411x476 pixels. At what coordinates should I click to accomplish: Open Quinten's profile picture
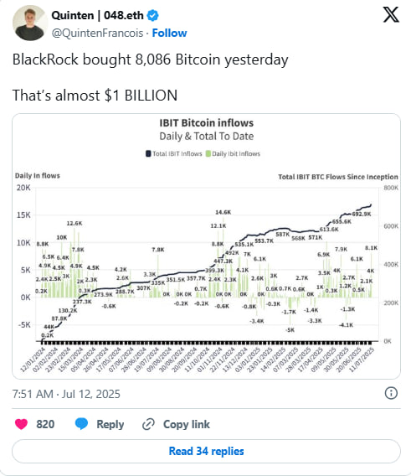pyautogui.click(x=30, y=23)
